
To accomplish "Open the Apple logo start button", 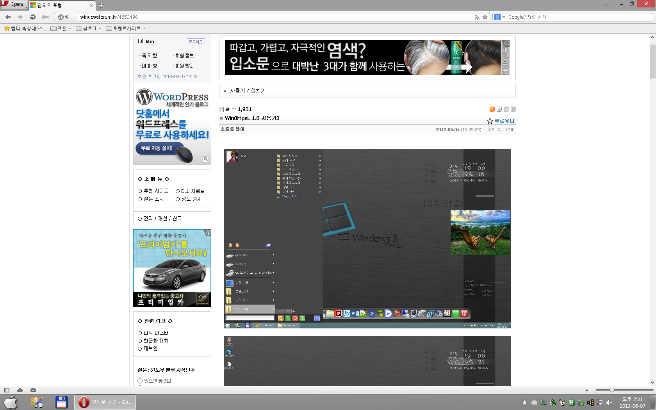I will [11, 402].
